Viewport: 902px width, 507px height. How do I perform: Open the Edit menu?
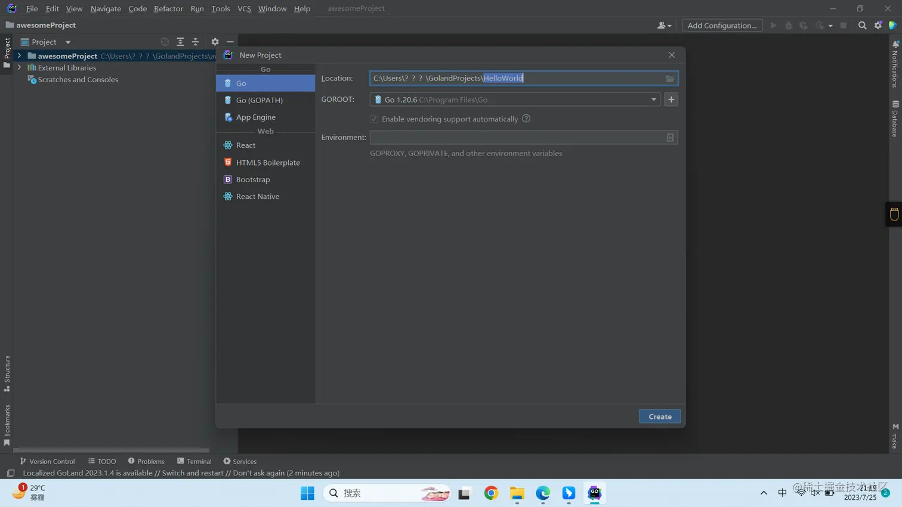coord(52,8)
